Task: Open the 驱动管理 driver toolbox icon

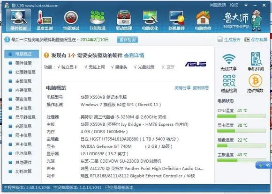Action: [x=124, y=20]
